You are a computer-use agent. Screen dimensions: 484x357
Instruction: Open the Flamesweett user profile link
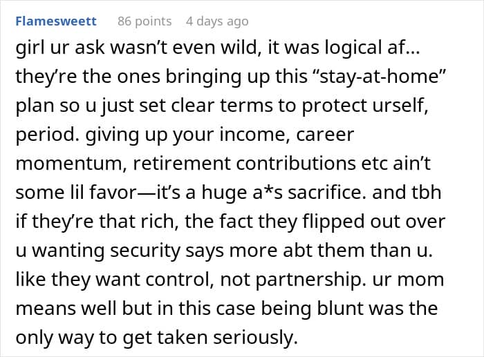pyautogui.click(x=56, y=21)
